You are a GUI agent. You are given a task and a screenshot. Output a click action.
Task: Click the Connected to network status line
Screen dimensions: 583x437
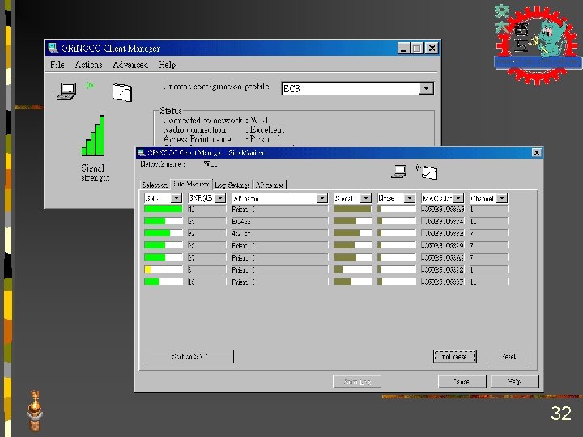215,120
